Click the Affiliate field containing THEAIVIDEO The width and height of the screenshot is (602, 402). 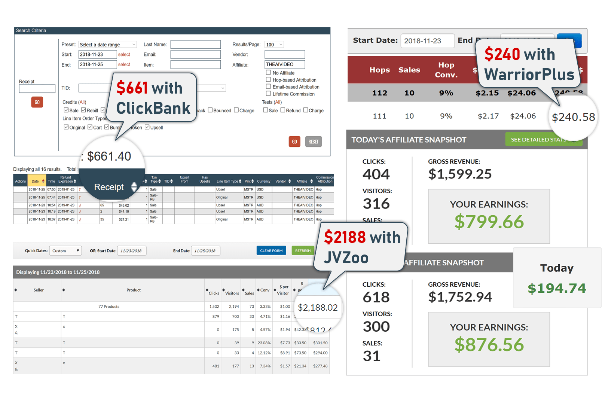[285, 64]
